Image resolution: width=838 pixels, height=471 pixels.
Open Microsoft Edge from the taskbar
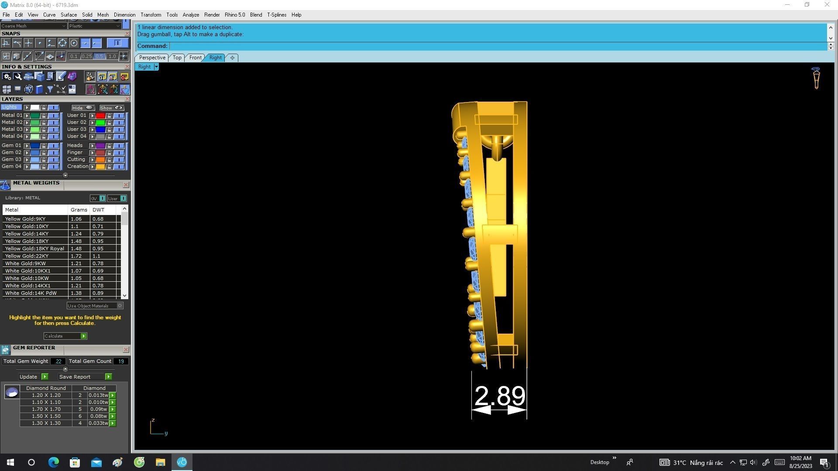pyautogui.click(x=53, y=462)
